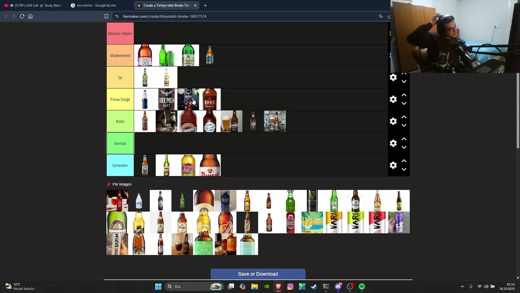Click the Kötü tier label
The height and width of the screenshot is (293, 520).
[120, 121]
